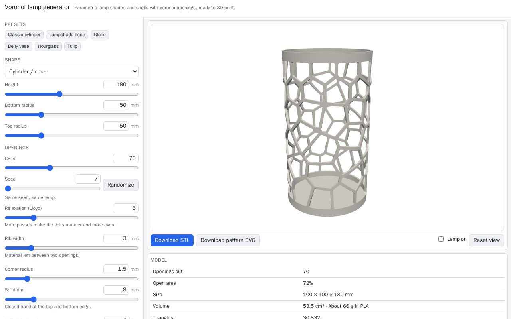Download the STL file

pyautogui.click(x=172, y=240)
